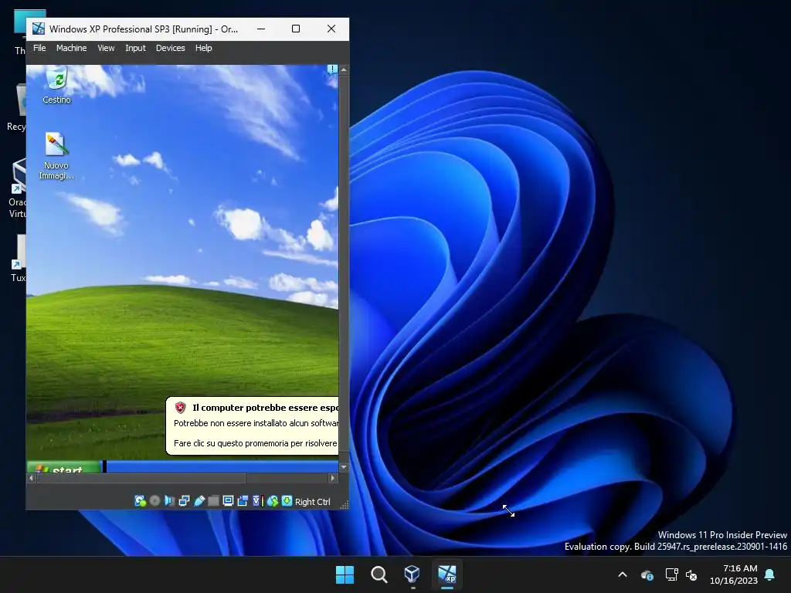
Task: Click the recording status icon
Action: (243, 500)
